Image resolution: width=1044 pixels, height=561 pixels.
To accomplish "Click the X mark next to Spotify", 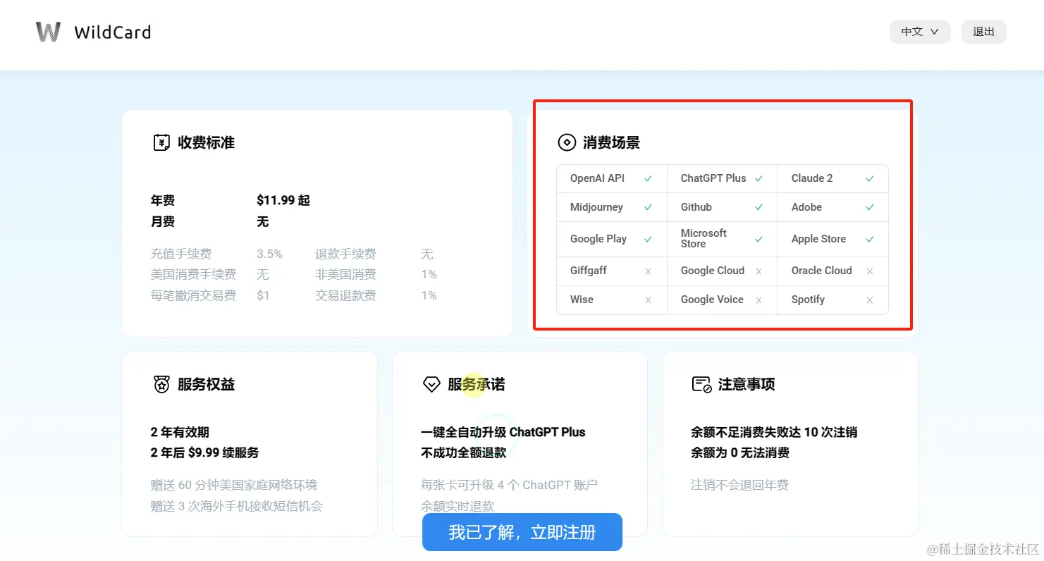I will 870,300.
